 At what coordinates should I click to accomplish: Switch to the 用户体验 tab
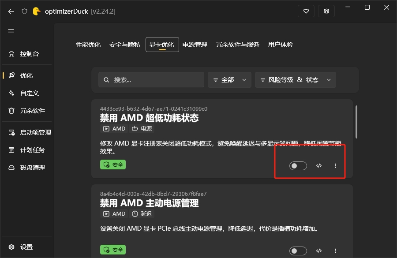pyautogui.click(x=280, y=45)
